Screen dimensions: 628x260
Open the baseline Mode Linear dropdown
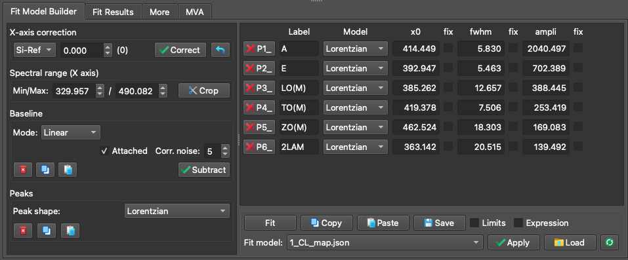point(70,132)
